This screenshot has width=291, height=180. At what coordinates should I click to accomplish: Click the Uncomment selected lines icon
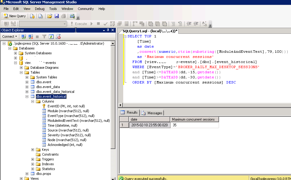(x=180, y=24)
